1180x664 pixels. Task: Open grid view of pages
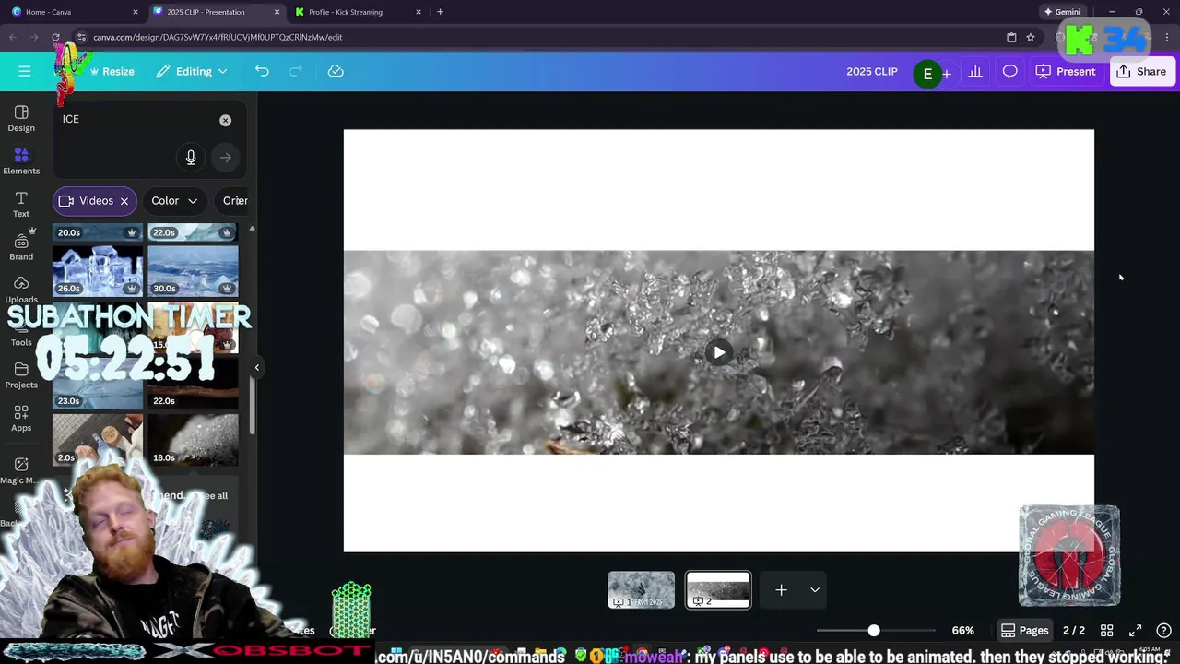point(1106,631)
